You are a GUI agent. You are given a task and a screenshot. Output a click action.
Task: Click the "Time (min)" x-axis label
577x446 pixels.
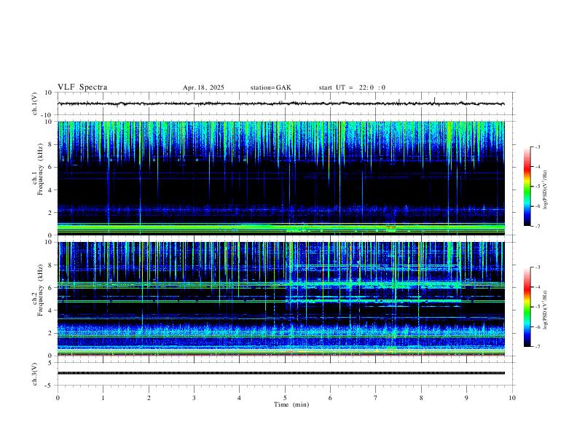point(291,404)
